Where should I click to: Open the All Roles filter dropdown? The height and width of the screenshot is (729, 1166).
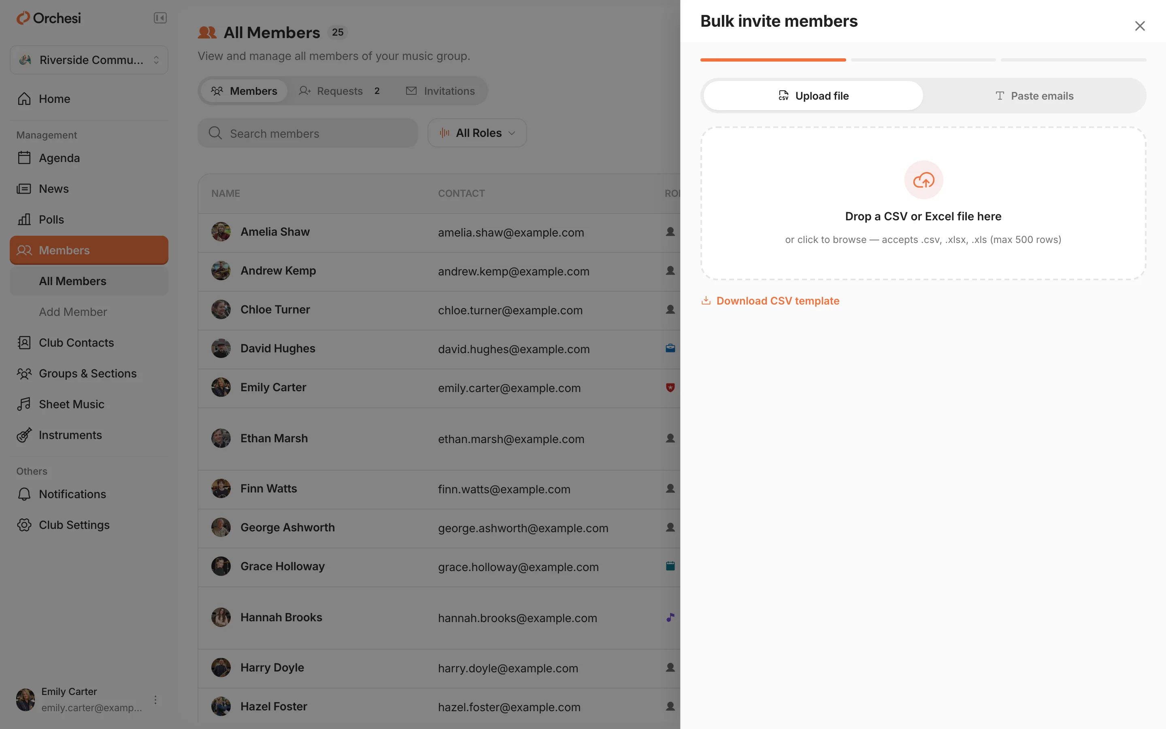click(x=477, y=133)
